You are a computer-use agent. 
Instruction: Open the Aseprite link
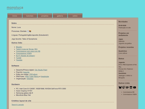pos(26,72)
